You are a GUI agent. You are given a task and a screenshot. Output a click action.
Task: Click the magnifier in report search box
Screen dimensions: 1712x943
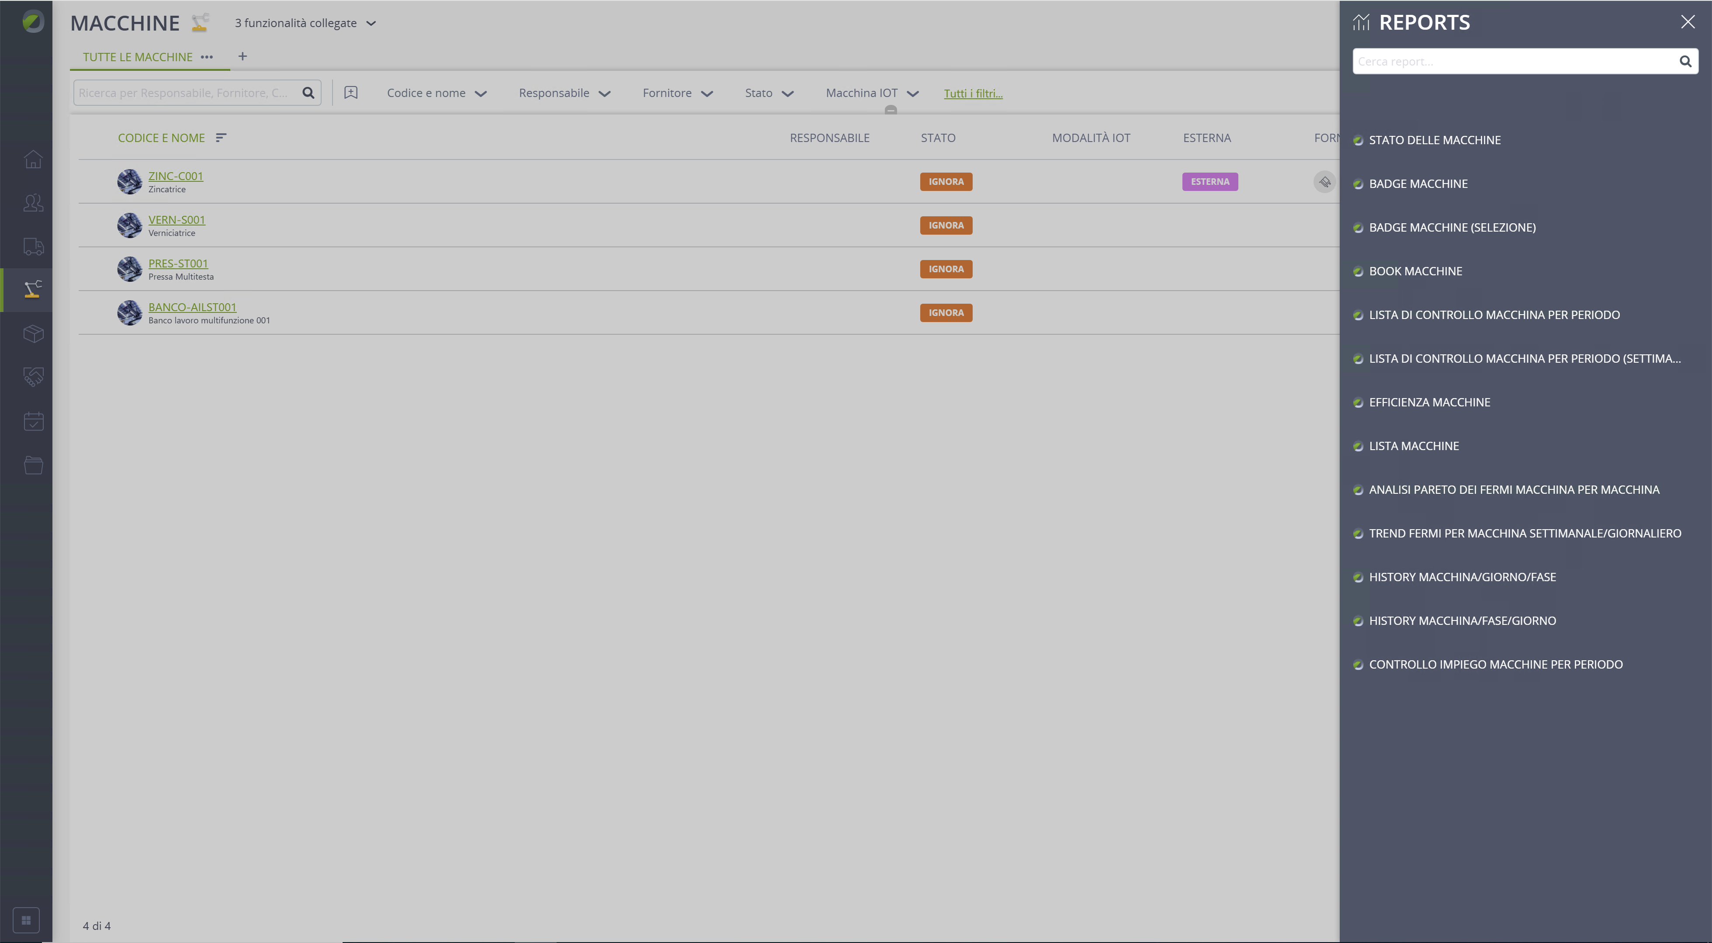[x=1685, y=61]
